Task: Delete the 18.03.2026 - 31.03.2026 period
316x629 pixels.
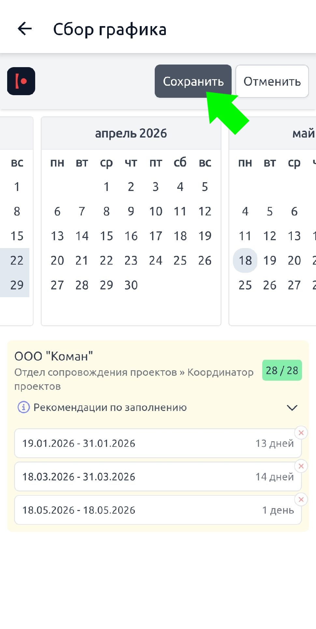Action: (x=301, y=466)
